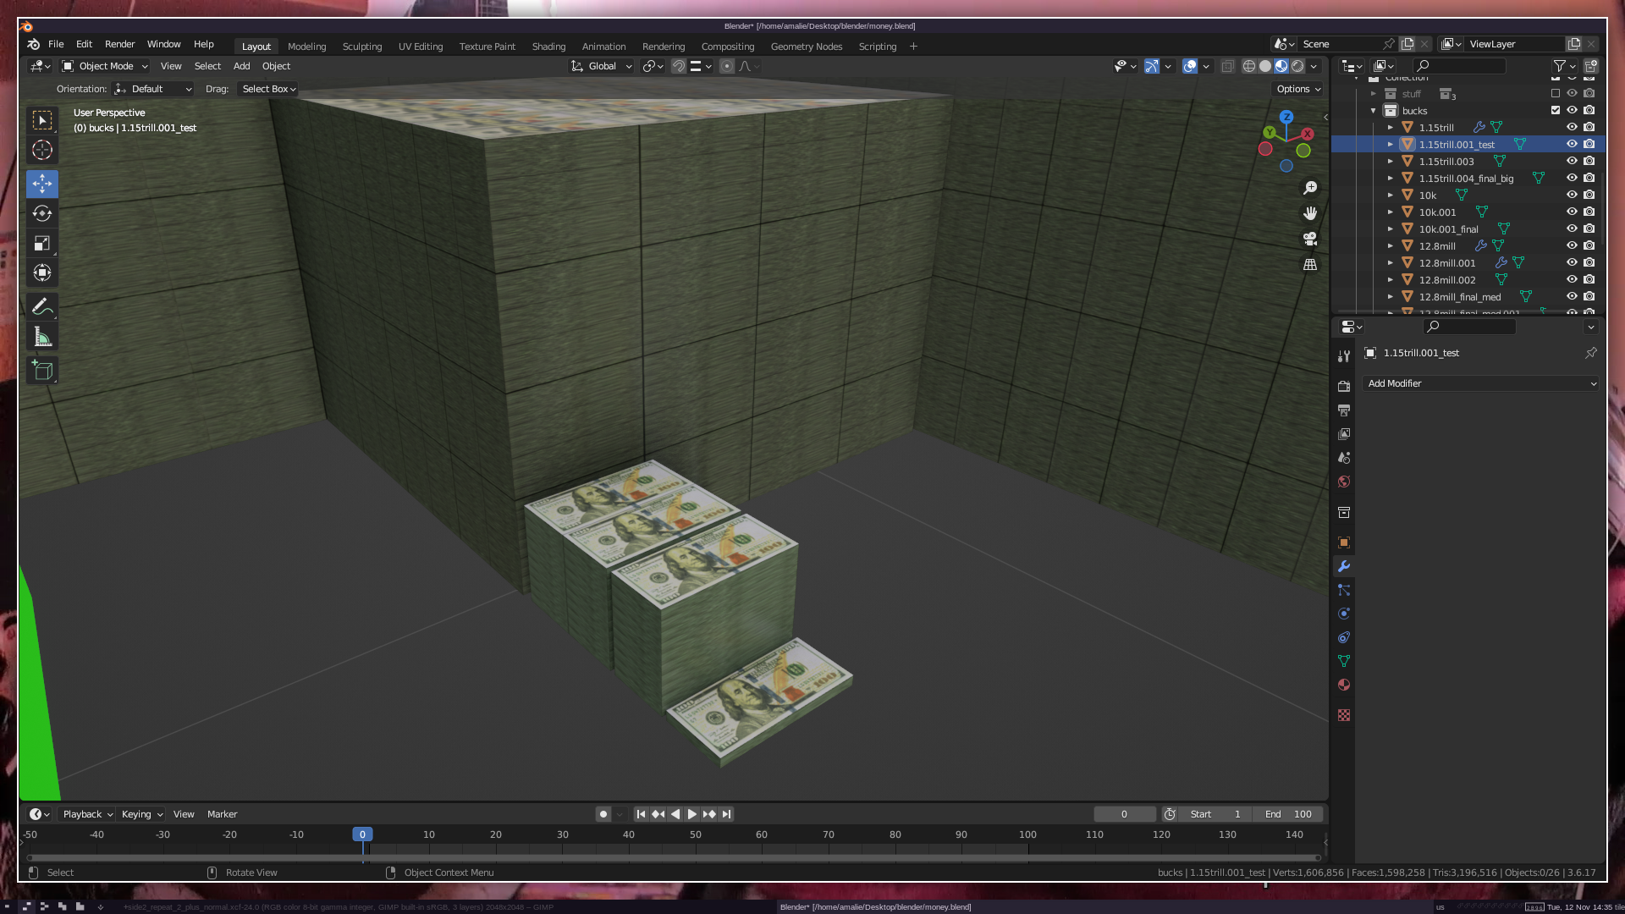Open the viewport Options button

point(1298,89)
